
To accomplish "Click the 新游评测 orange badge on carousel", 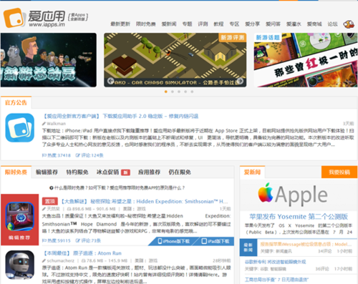I will [233, 37].
